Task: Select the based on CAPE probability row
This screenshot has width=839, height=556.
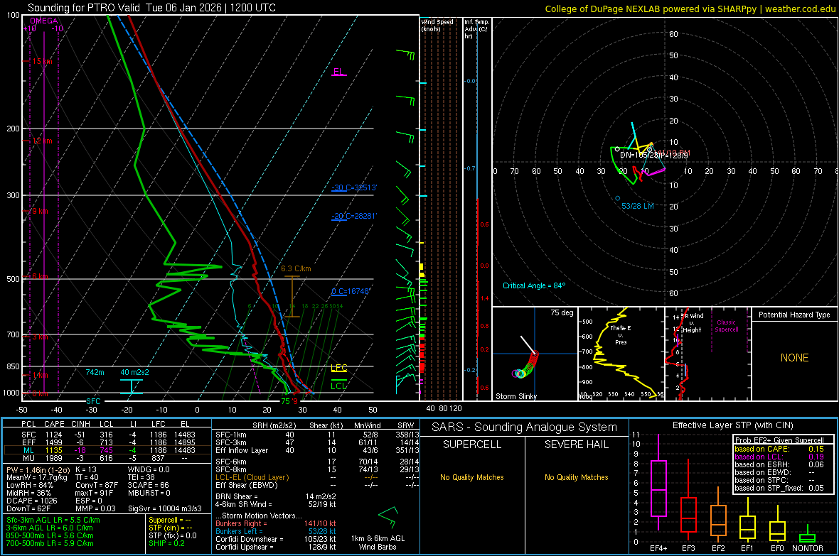Action: tap(779, 449)
